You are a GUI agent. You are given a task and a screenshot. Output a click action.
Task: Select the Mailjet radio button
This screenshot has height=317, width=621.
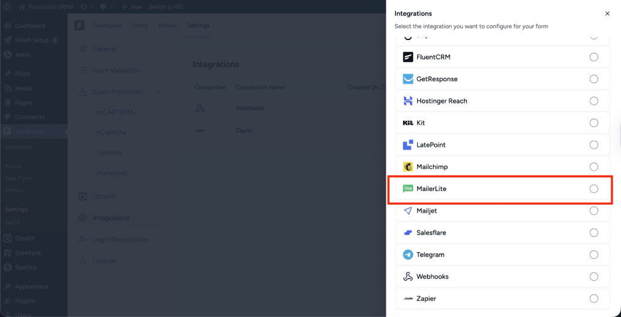click(x=594, y=211)
